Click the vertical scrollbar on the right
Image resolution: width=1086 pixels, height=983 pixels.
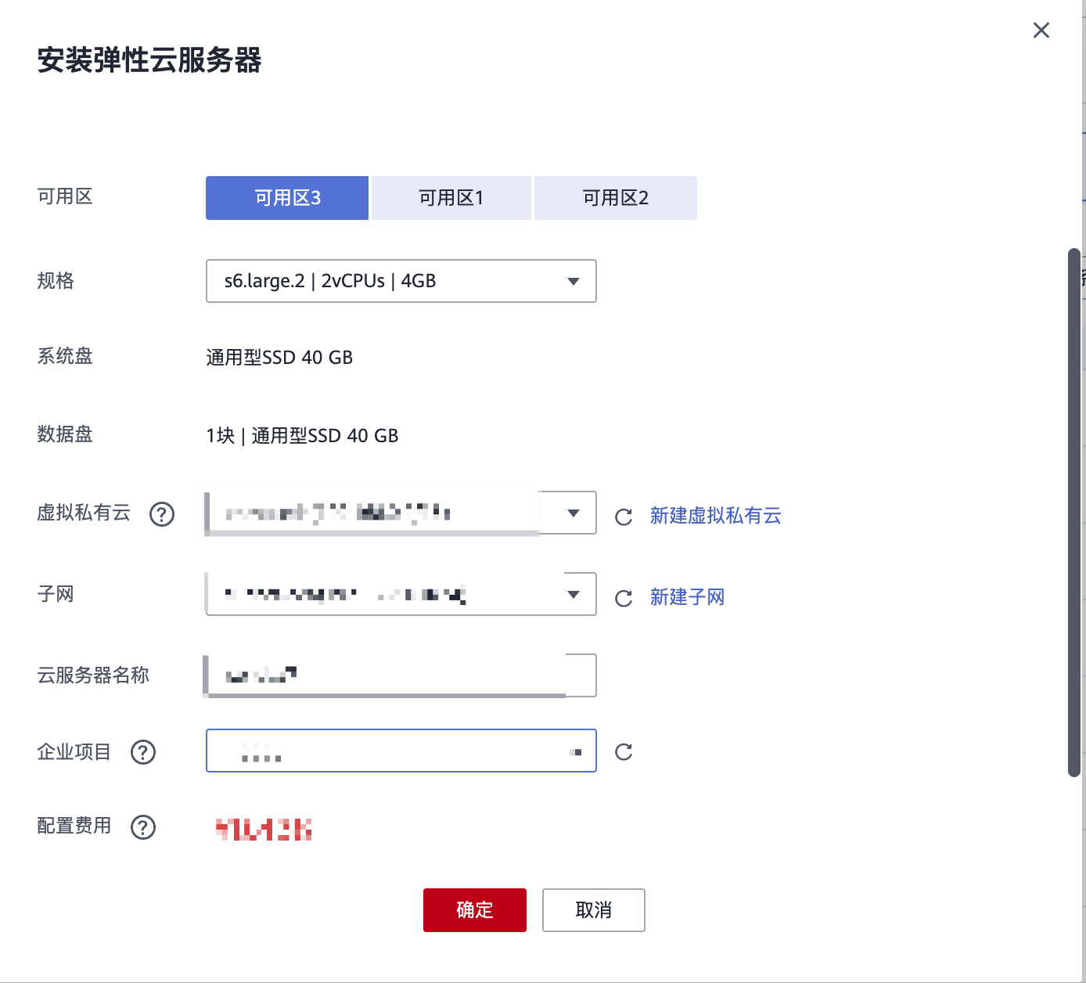[x=1074, y=513]
